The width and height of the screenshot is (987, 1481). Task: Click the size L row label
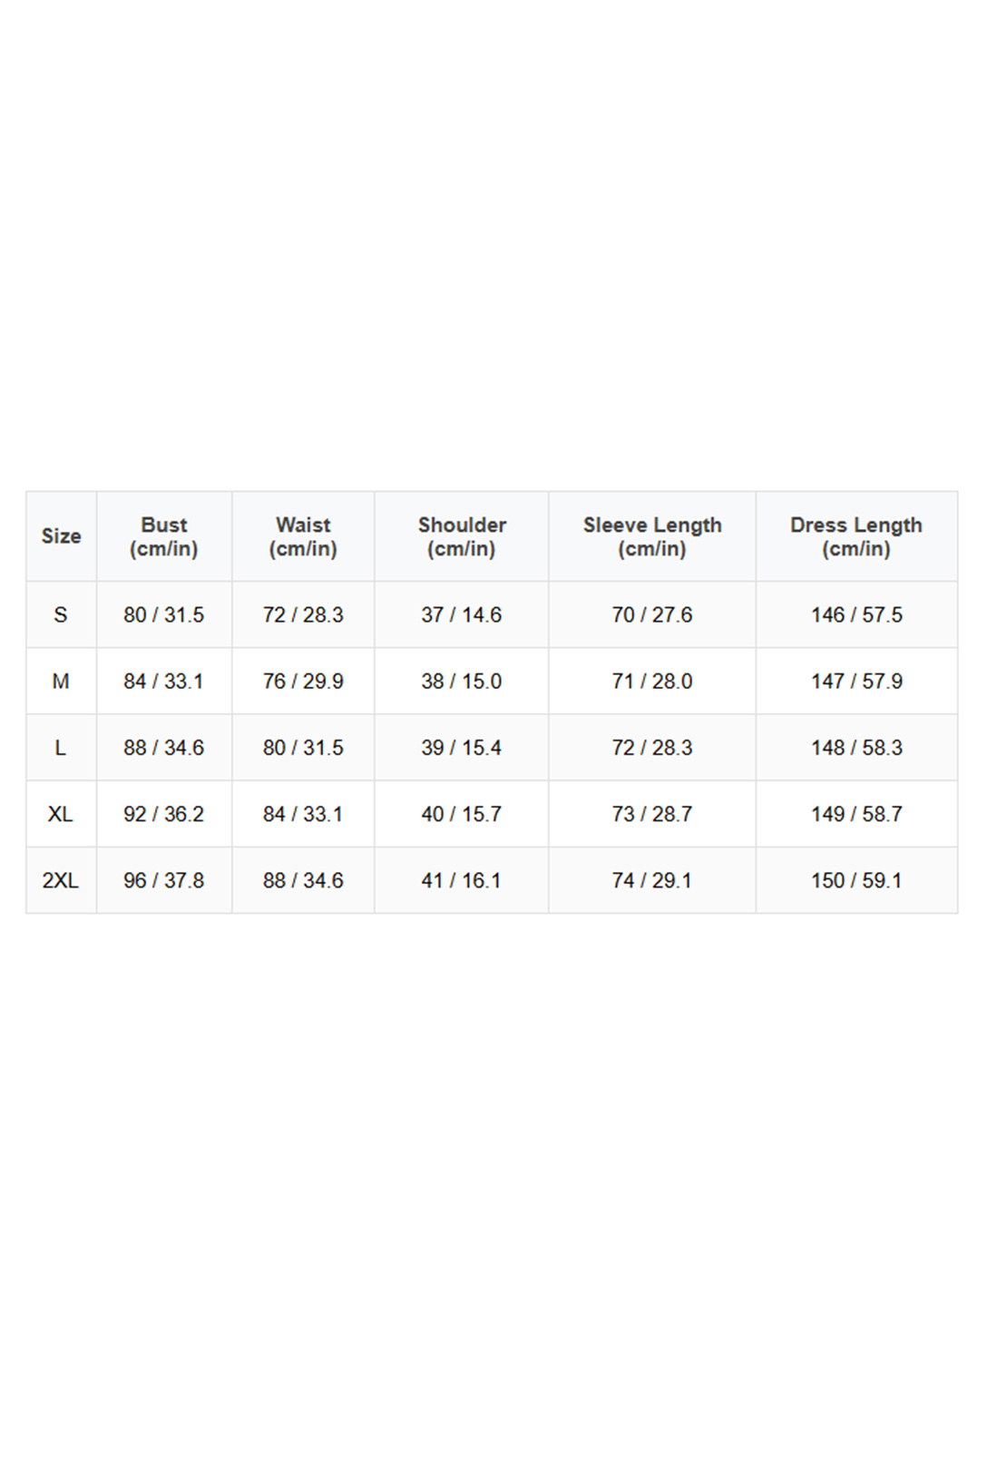tap(61, 748)
